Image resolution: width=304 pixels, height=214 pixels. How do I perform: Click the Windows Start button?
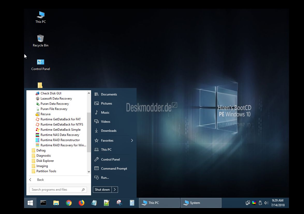coord(30,203)
